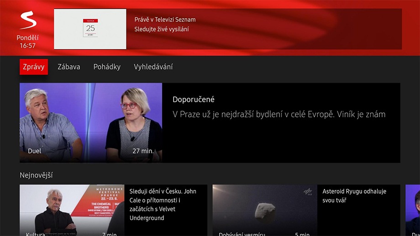
Task: Open John Cale Metronome festival video thumbnail
Action: [x=72, y=210]
